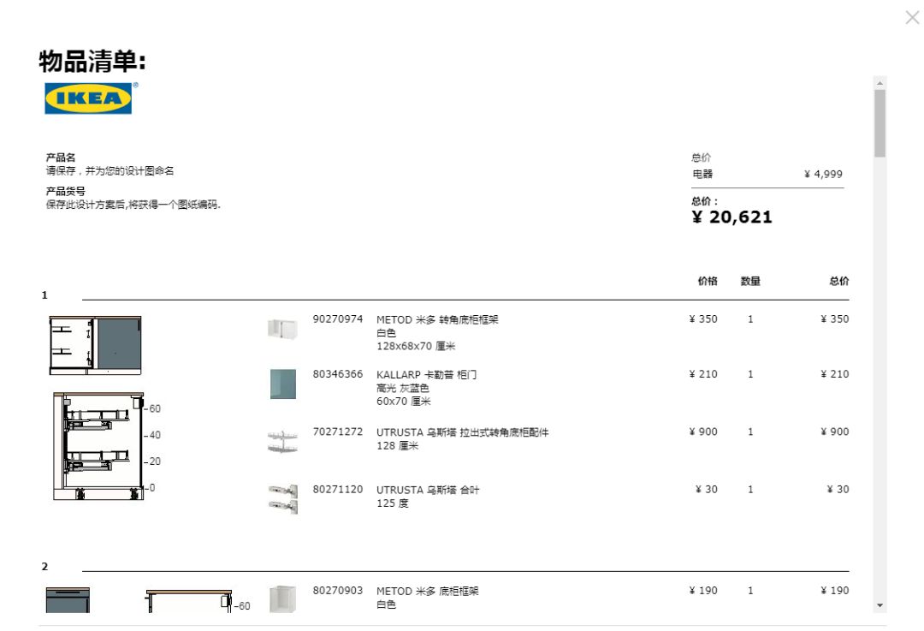This screenshot has width=924, height=631.
Task: Click the IKEA logo
Action: click(x=88, y=98)
